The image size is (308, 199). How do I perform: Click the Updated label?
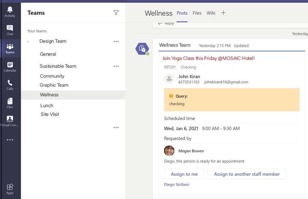pos(241,45)
